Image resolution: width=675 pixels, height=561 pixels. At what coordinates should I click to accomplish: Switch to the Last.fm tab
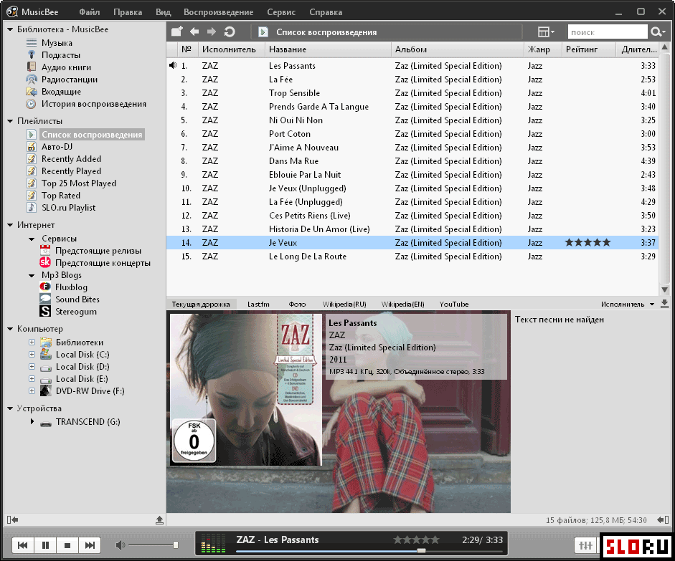258,304
